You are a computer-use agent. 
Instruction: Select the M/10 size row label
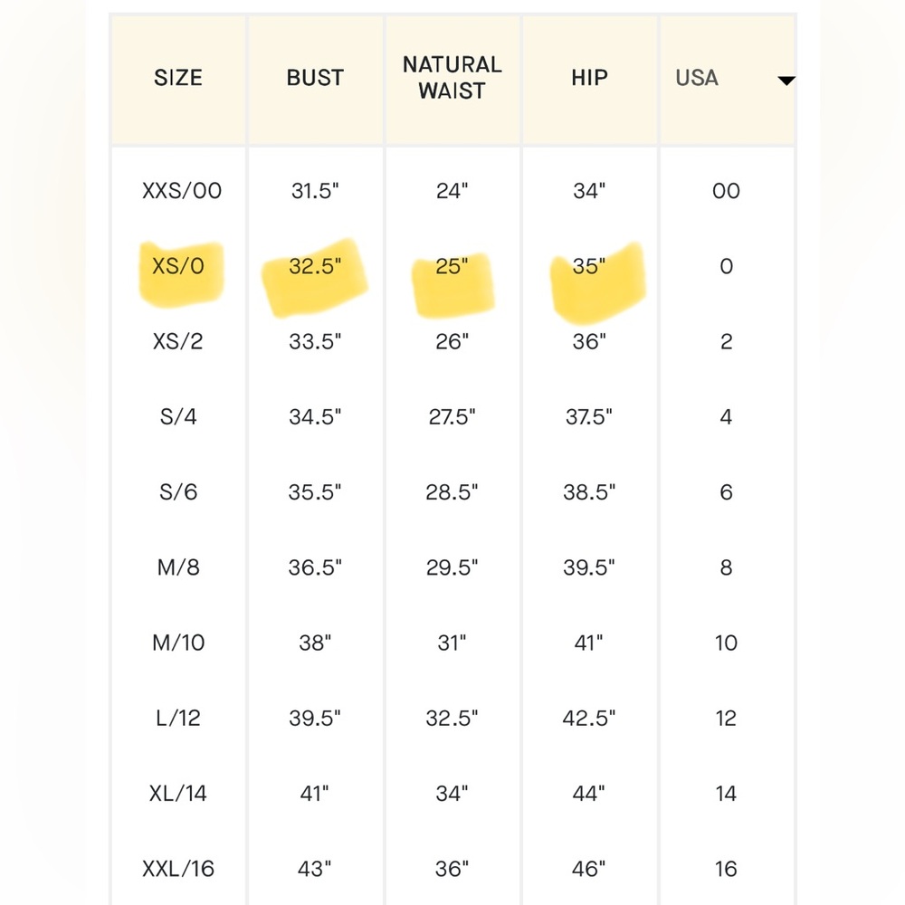pos(177,643)
